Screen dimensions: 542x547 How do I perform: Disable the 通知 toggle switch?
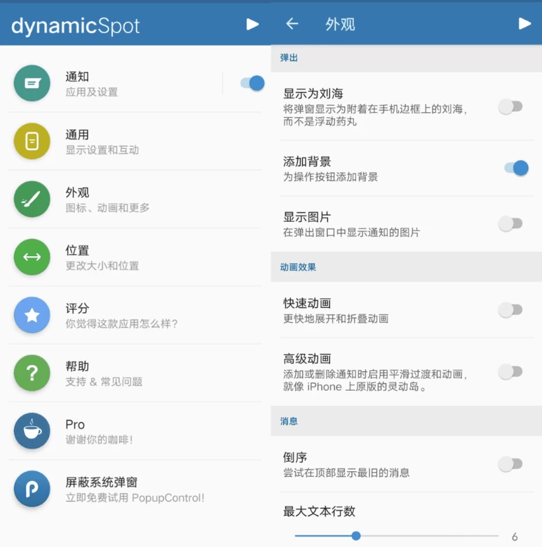(x=251, y=83)
